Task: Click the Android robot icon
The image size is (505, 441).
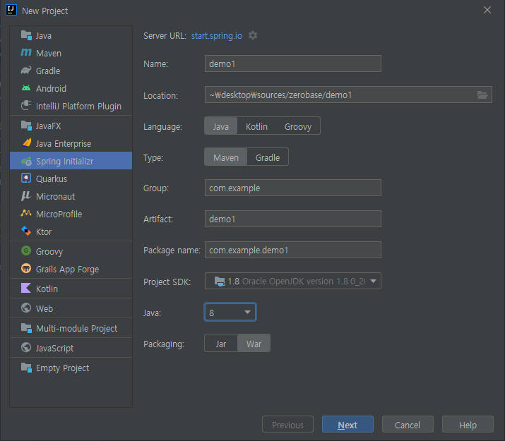Action: pyautogui.click(x=26, y=87)
